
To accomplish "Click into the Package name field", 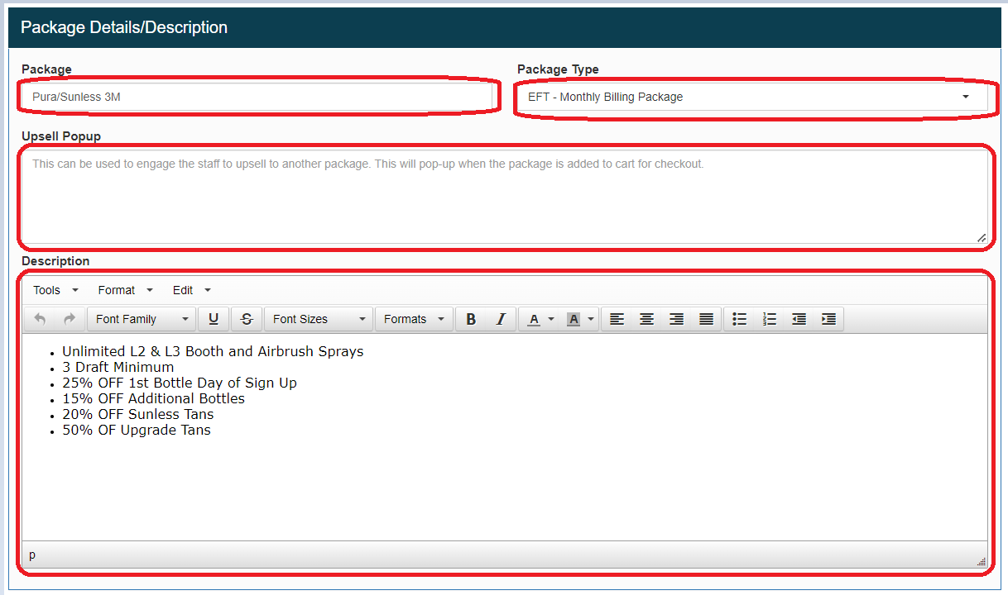I will (257, 97).
